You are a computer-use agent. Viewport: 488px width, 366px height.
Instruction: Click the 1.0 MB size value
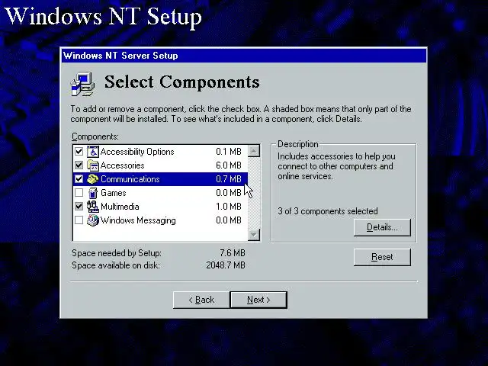coord(229,207)
